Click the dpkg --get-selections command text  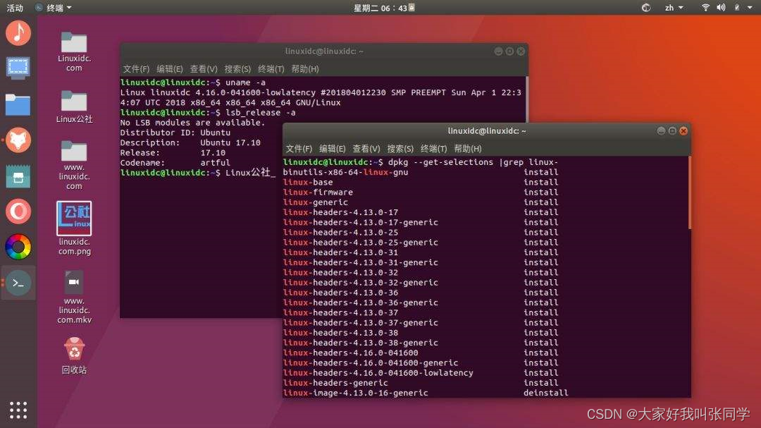tap(473, 162)
